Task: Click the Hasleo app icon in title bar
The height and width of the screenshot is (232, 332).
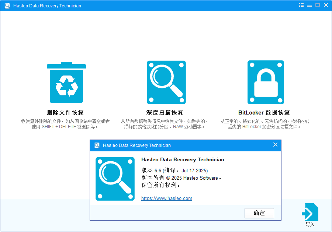Action: coord(7,5)
